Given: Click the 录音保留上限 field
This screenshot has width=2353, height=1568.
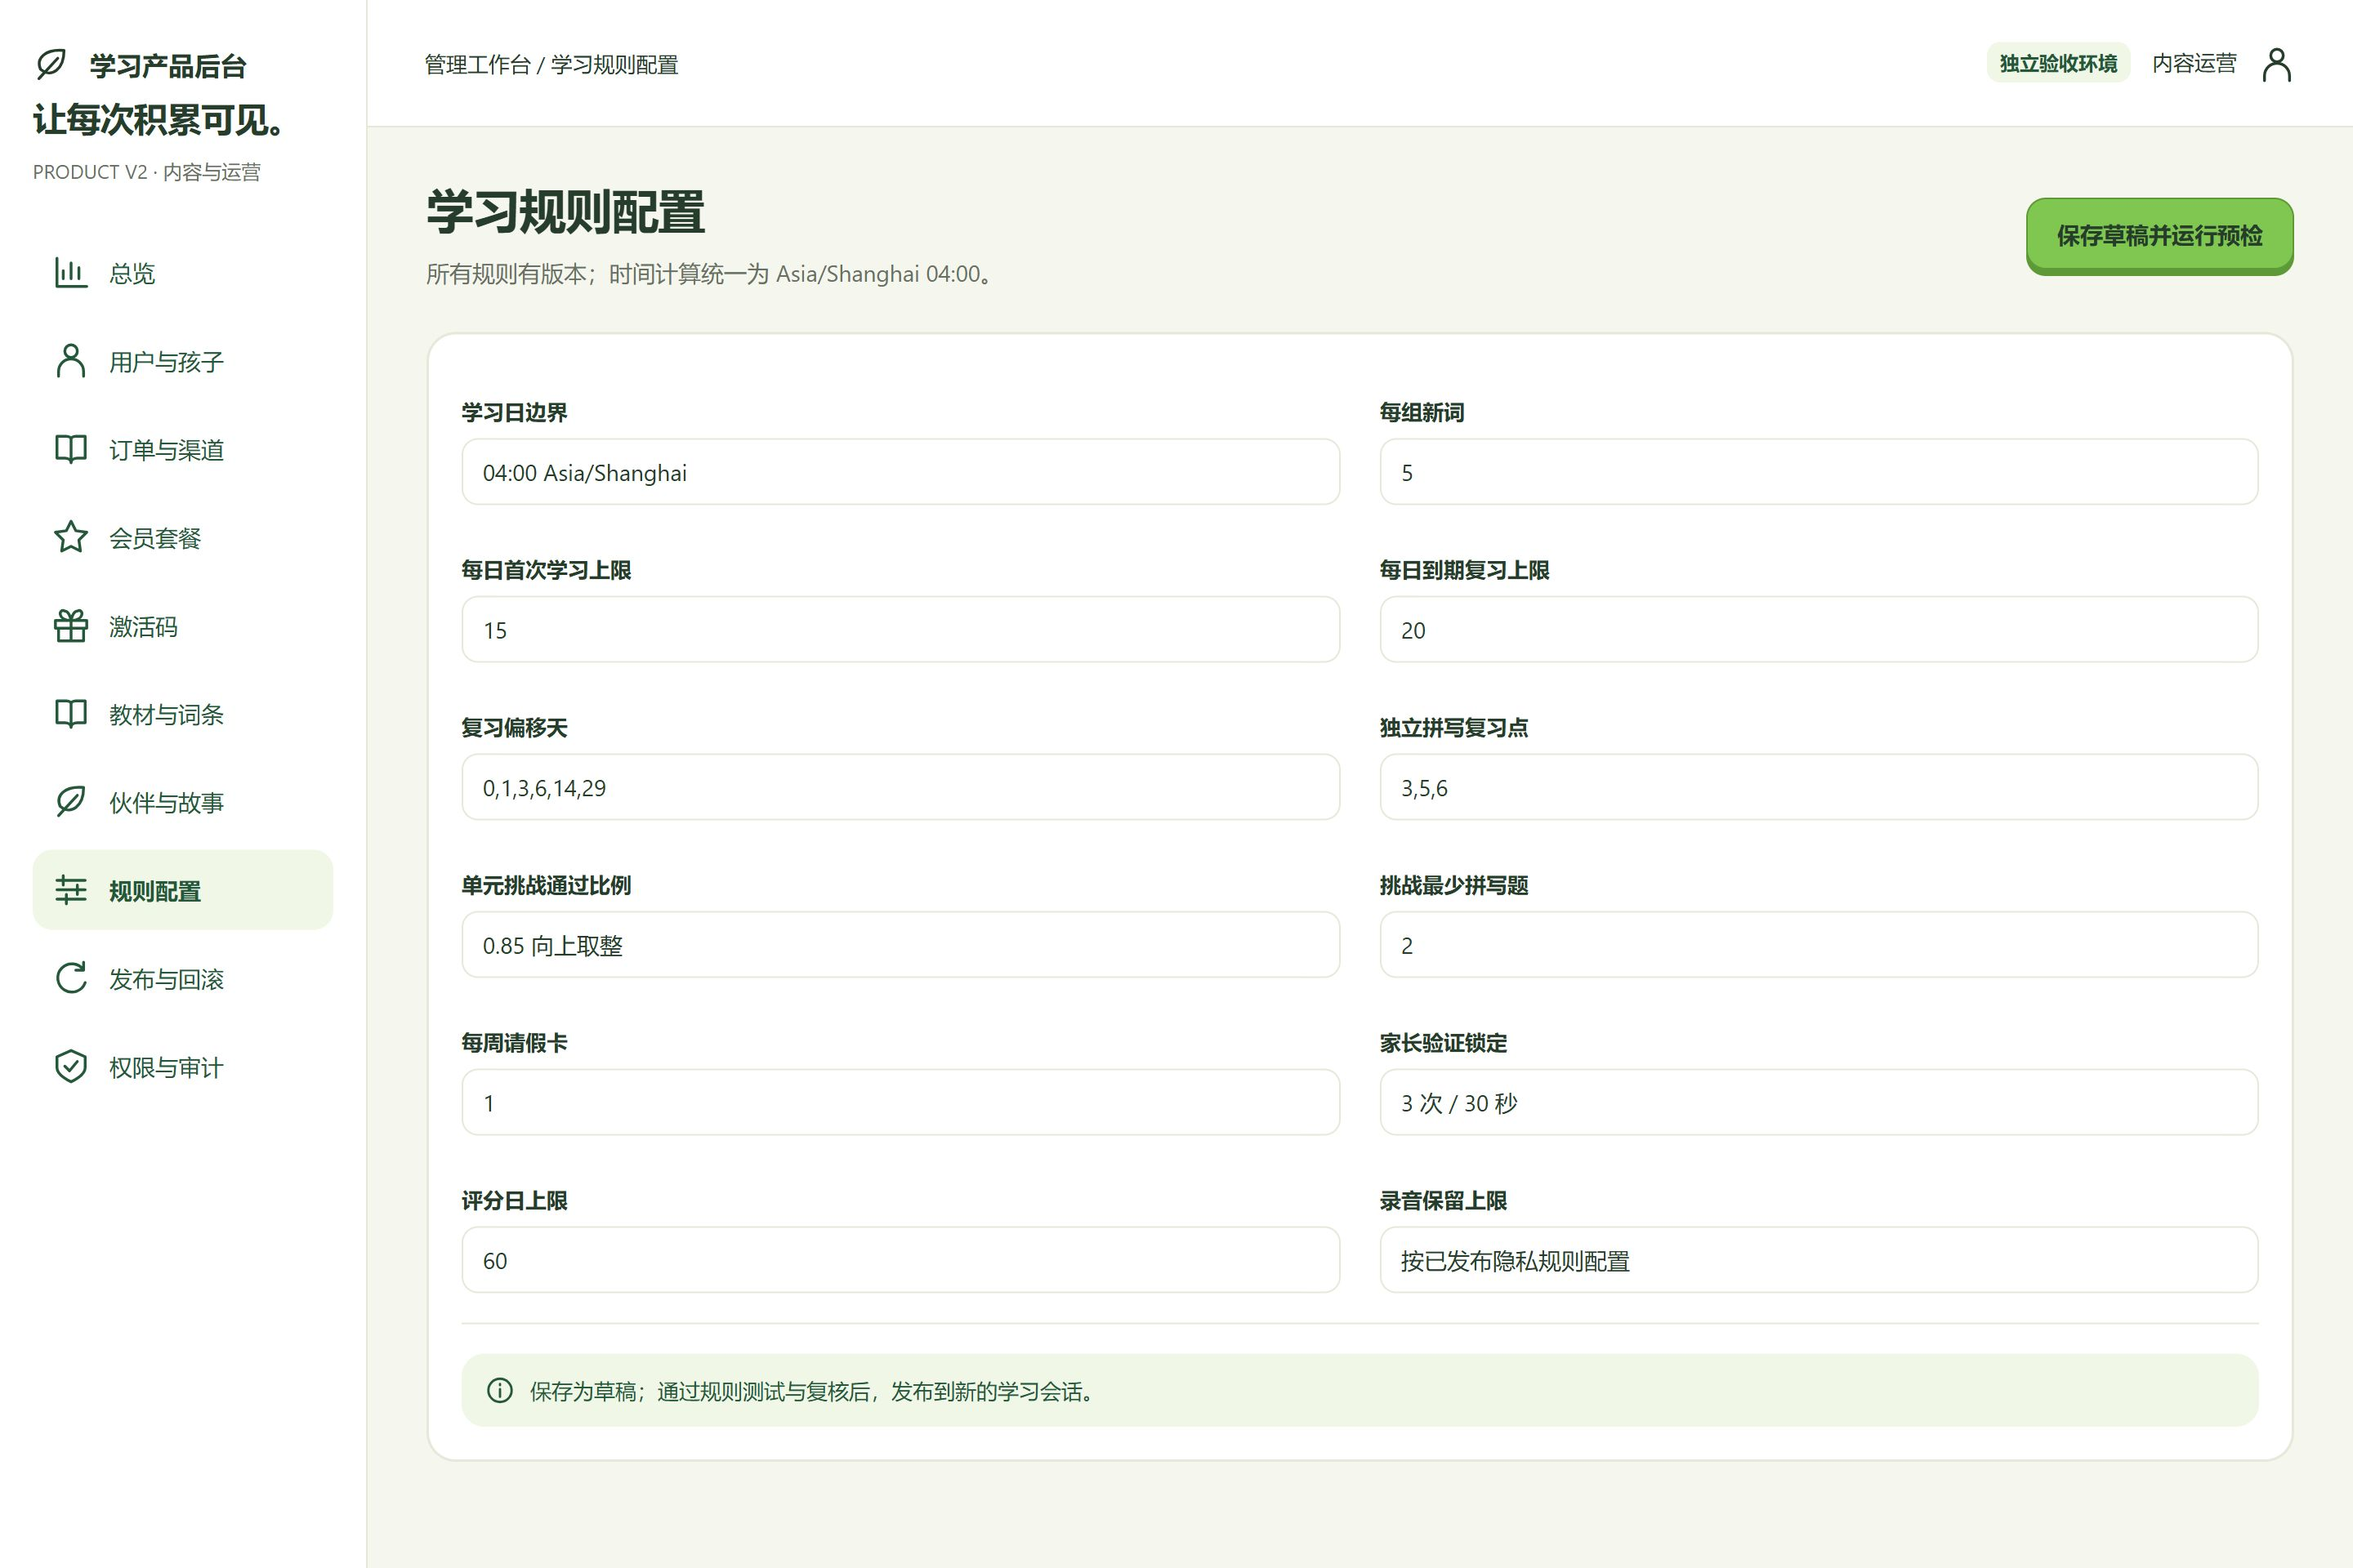Looking at the screenshot, I should click(x=1819, y=1260).
